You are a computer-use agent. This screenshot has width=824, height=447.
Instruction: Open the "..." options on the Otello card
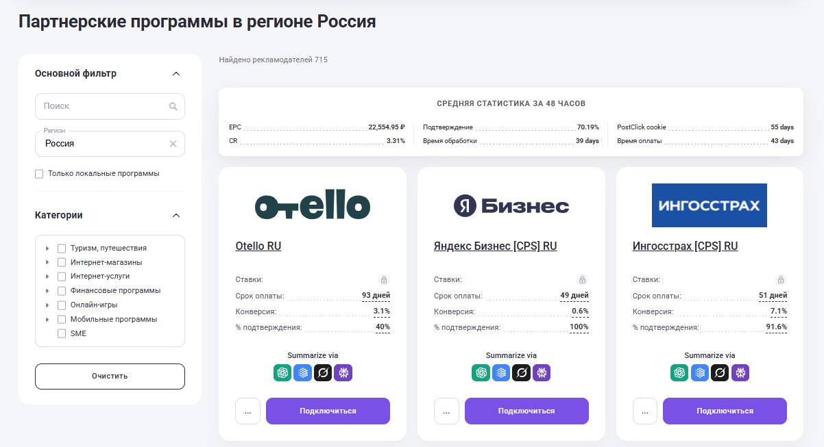coord(247,411)
